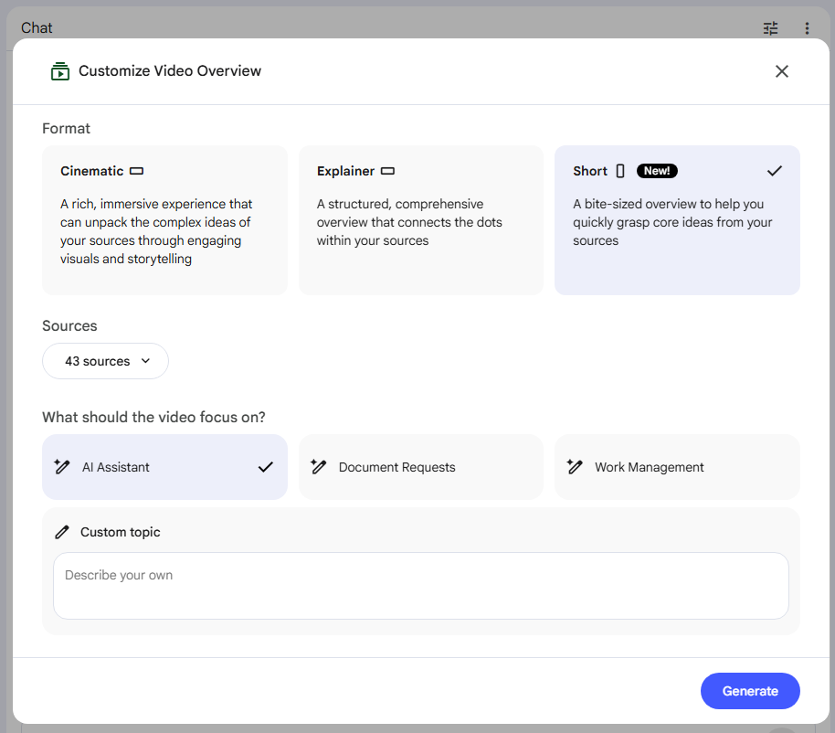Image resolution: width=835 pixels, height=733 pixels.
Task: Click the pencil icon by Custom topic
Action: [x=62, y=532]
